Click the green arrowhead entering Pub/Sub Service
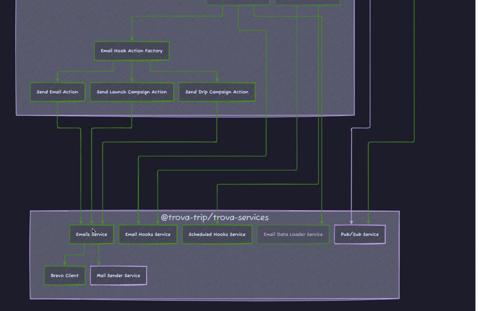The image size is (483, 311). (x=368, y=222)
